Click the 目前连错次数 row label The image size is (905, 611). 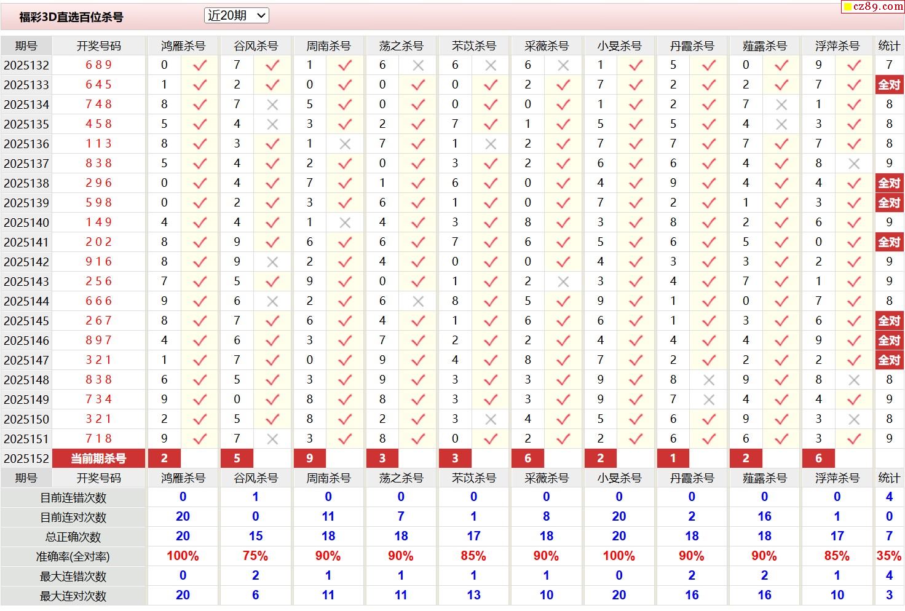click(x=73, y=498)
